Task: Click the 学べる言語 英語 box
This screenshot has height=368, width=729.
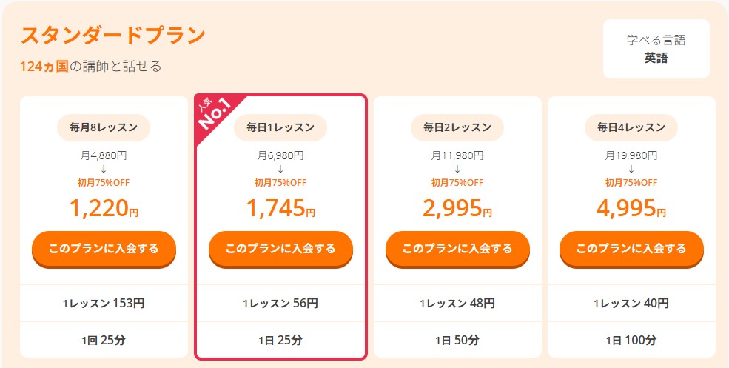Action: click(656, 49)
